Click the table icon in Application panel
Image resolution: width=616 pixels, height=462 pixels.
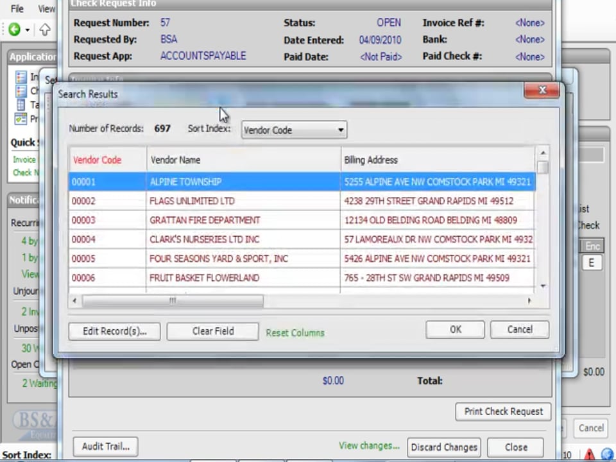coord(21,105)
